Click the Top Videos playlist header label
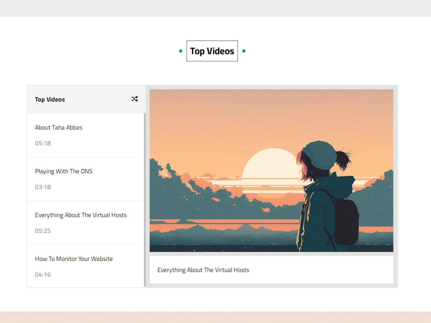The height and width of the screenshot is (323, 431). coord(50,100)
